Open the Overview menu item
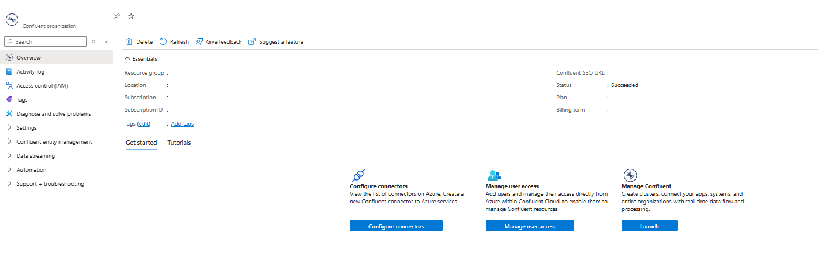 tap(57, 57)
